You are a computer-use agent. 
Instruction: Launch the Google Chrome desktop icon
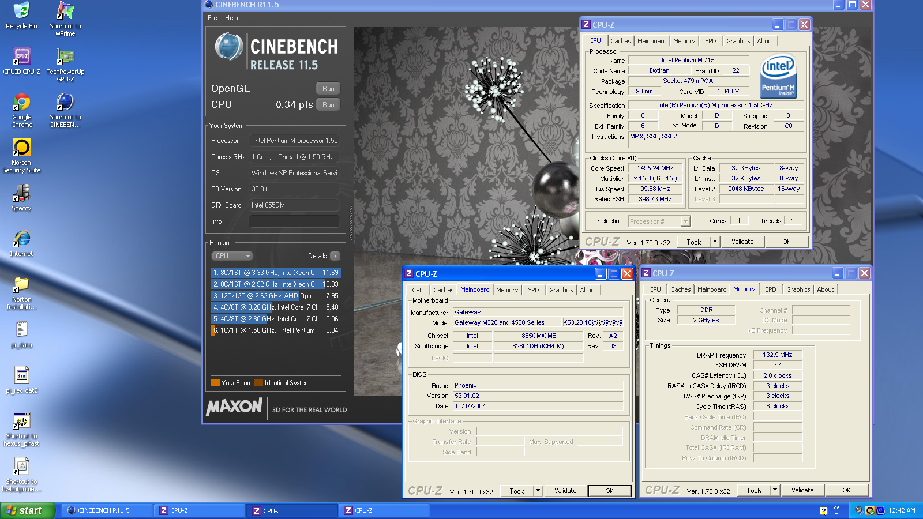pyautogui.click(x=21, y=110)
